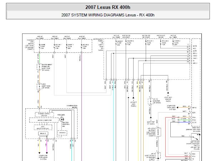Screen dimensions: 215x161
Task: Select the "POWER SUPPLY CIRCUIT" box
Action: (44, 115)
